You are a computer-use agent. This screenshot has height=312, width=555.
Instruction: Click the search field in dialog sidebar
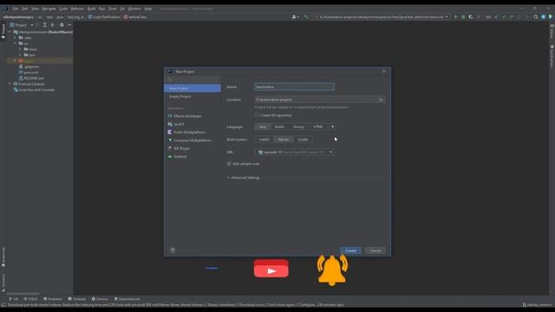tap(193, 80)
